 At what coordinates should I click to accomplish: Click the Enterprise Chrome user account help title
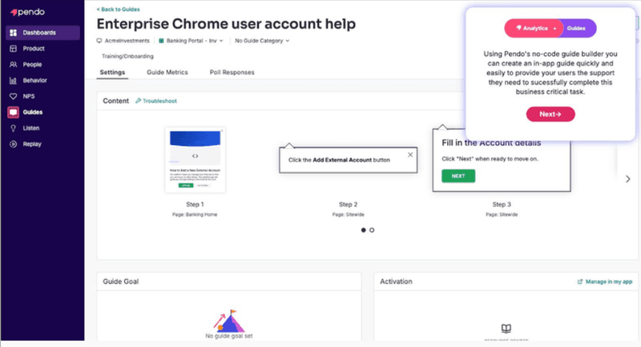pyautogui.click(x=226, y=24)
